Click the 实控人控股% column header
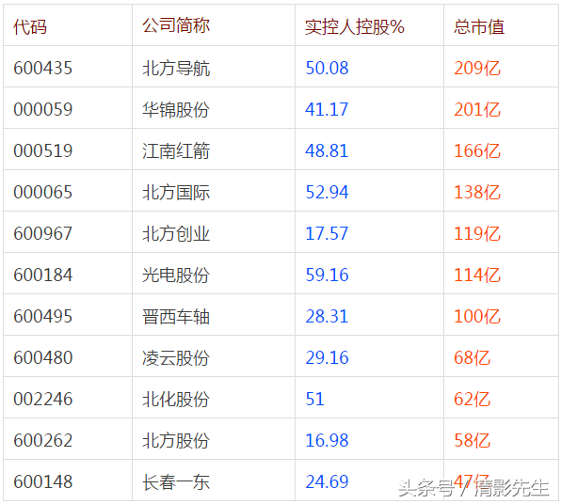The image size is (561, 504). [355, 27]
